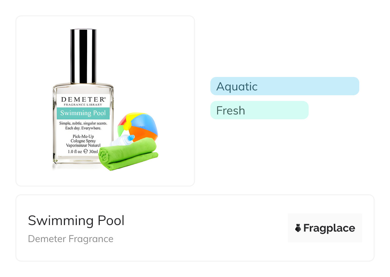Click the small plastic water bottle
Image resolution: width=390 pixels, height=277 pixels.
click(123, 140)
